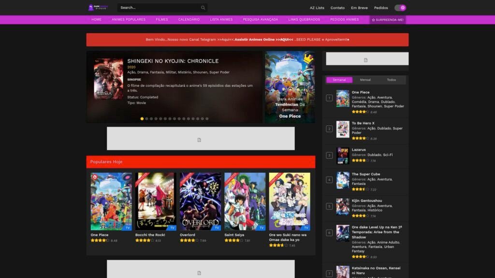This screenshot has height=278, width=495.
Task: Open ANIMES POPULARES menu item
Action: [x=129, y=19]
